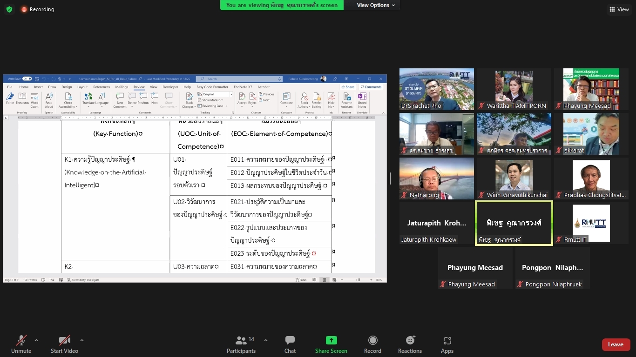Click the encryption shield icon
This screenshot has height=357, width=636.
9,9
